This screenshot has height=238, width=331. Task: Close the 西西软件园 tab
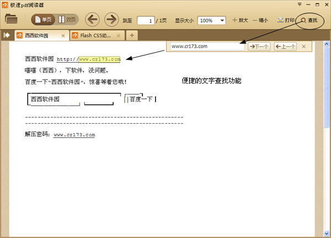(x=63, y=36)
